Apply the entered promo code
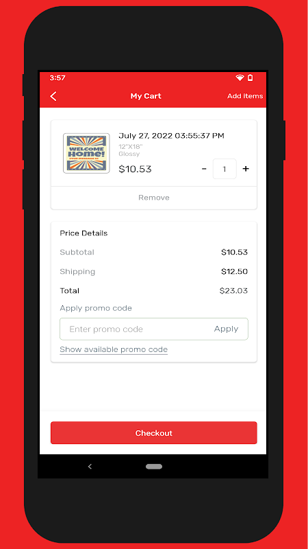 [227, 329]
